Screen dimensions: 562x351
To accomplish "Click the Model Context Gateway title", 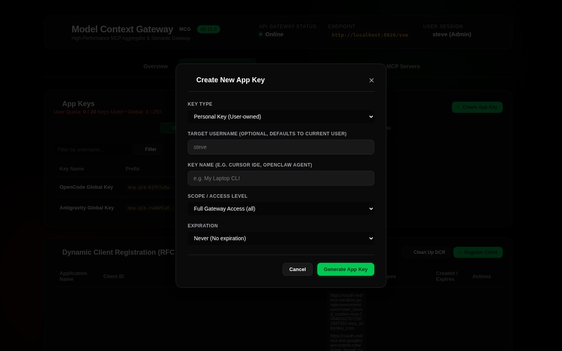I will [122, 29].
